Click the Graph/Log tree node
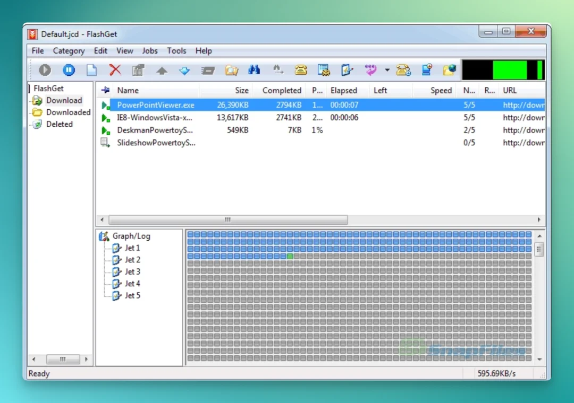574x403 pixels. coord(131,236)
